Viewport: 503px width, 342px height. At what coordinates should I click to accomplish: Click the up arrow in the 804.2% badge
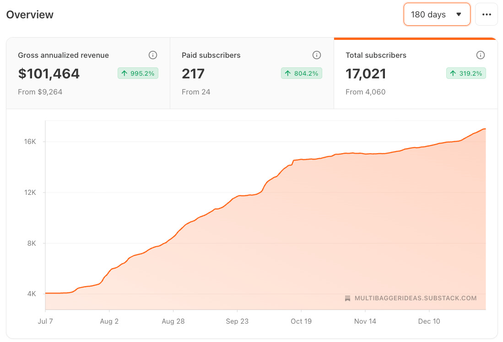[x=288, y=73]
